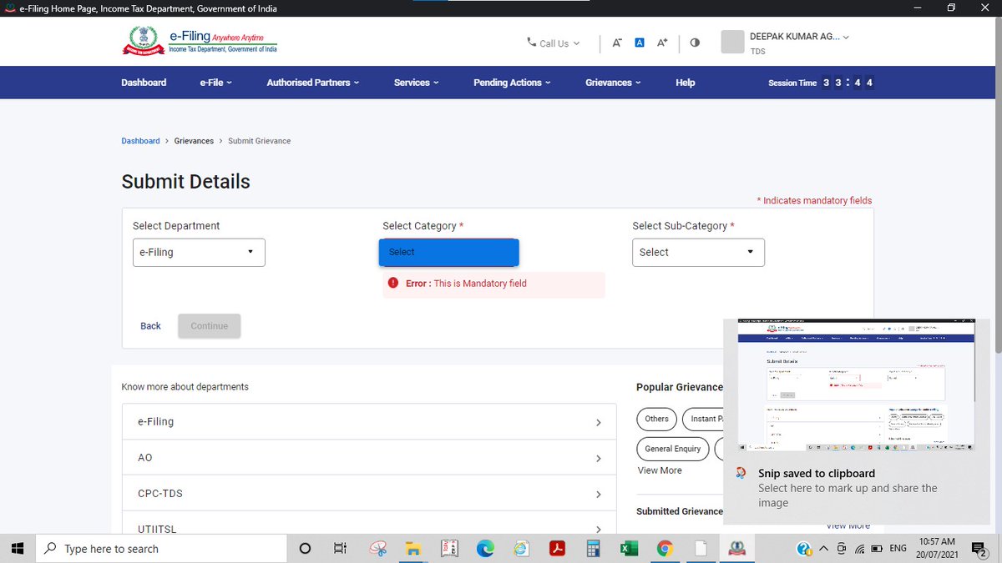Open the Select Department dropdown

pyautogui.click(x=199, y=252)
